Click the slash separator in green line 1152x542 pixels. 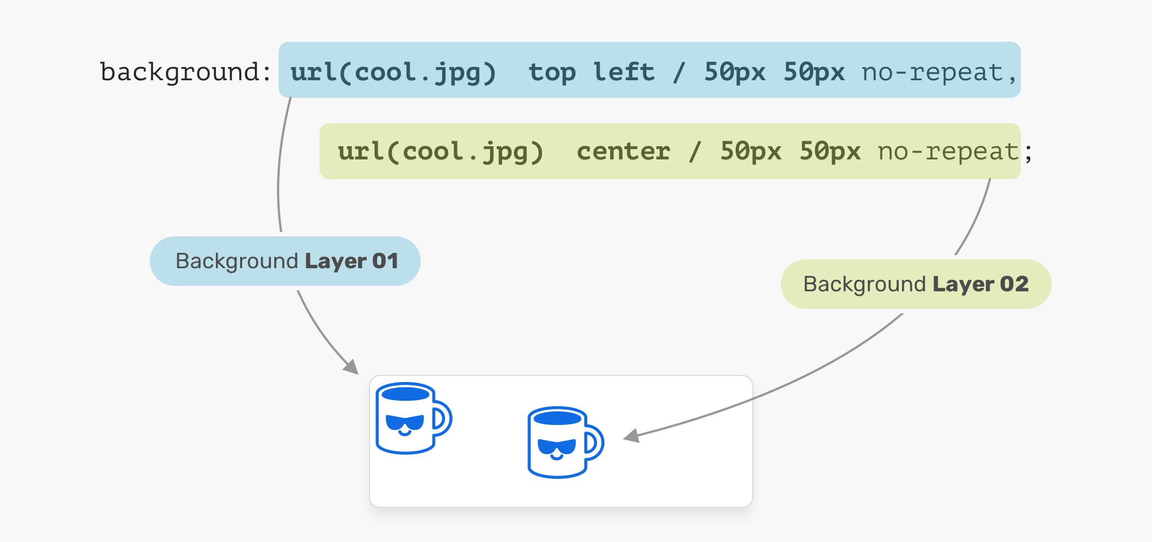coord(695,152)
